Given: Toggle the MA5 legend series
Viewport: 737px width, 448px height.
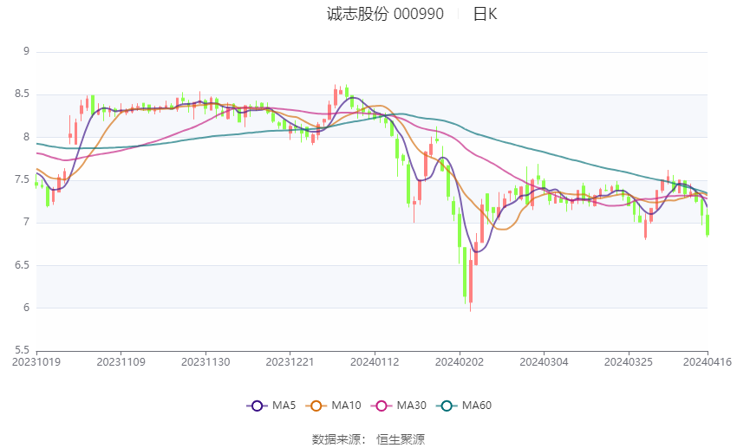Looking at the screenshot, I should tap(271, 406).
